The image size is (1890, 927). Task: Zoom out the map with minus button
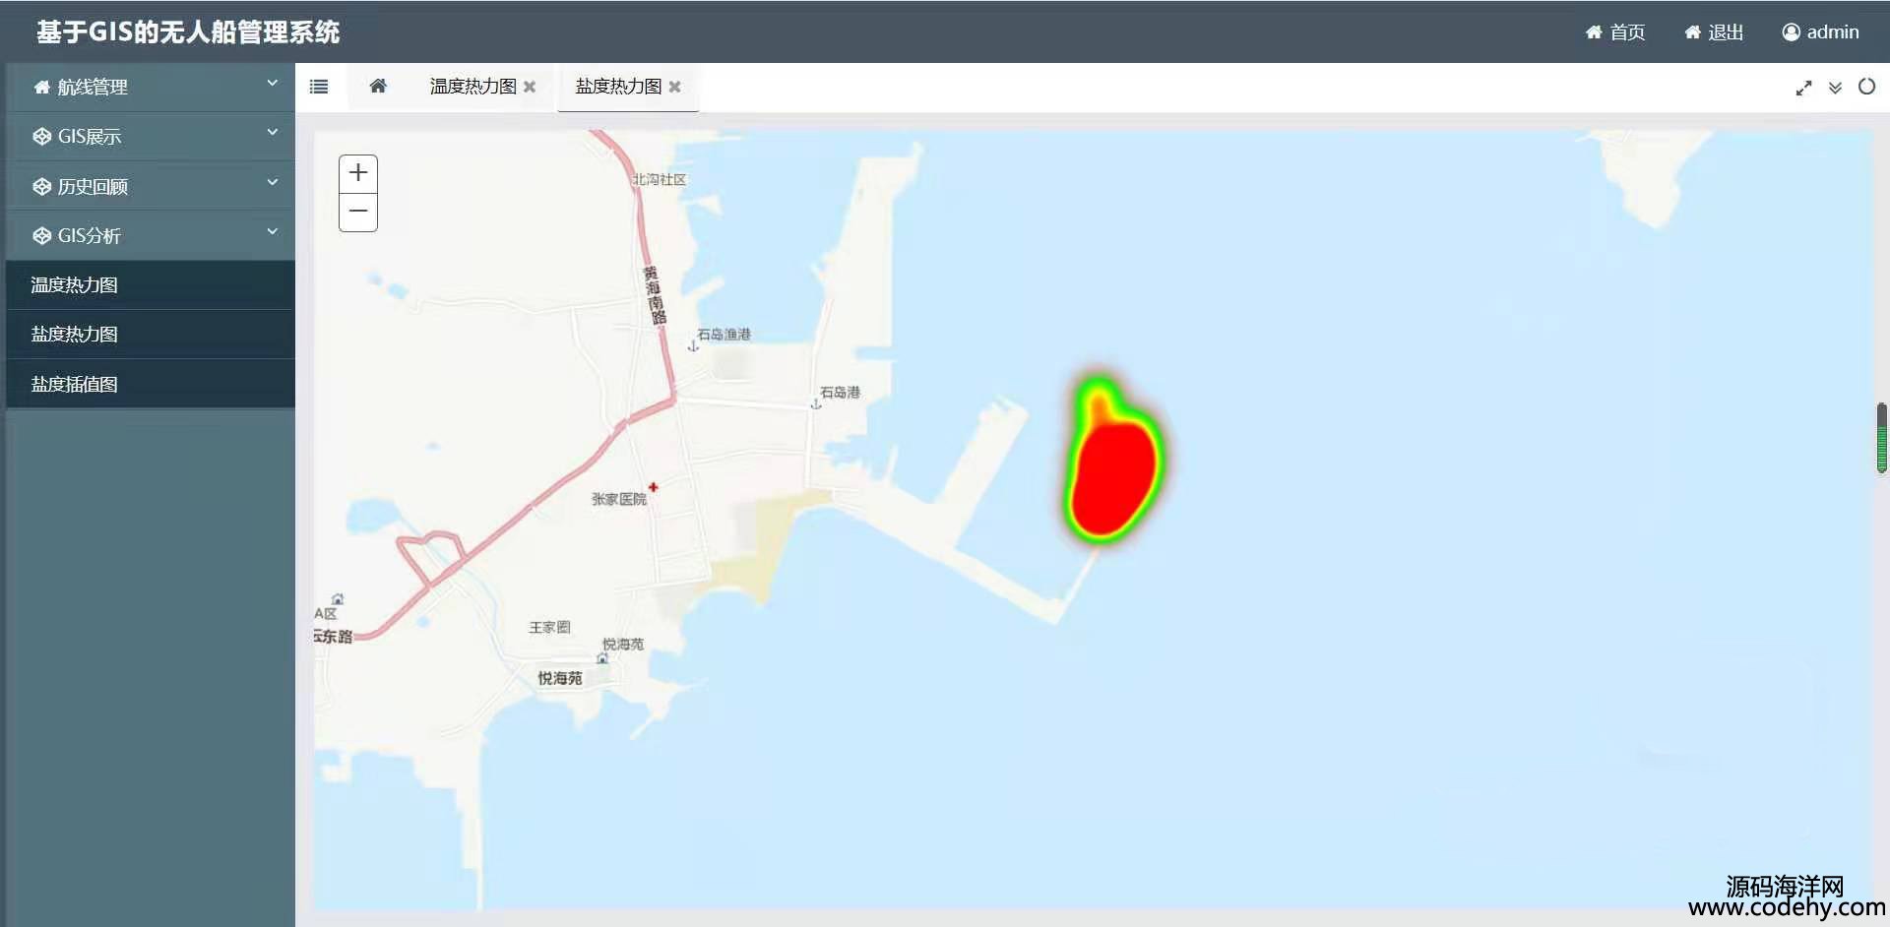pos(358,212)
